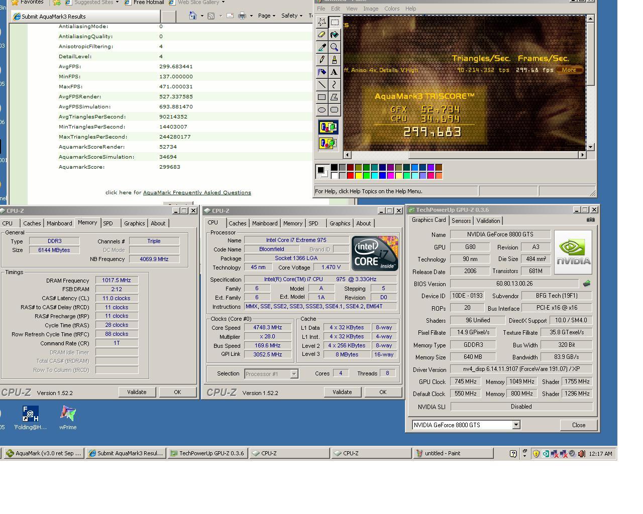Open the Colors menu in Paint
643x514 pixels.
click(x=392, y=9)
